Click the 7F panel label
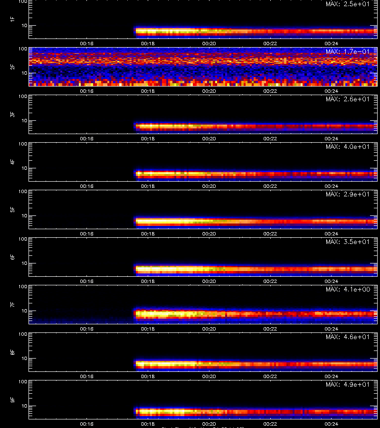 point(12,305)
